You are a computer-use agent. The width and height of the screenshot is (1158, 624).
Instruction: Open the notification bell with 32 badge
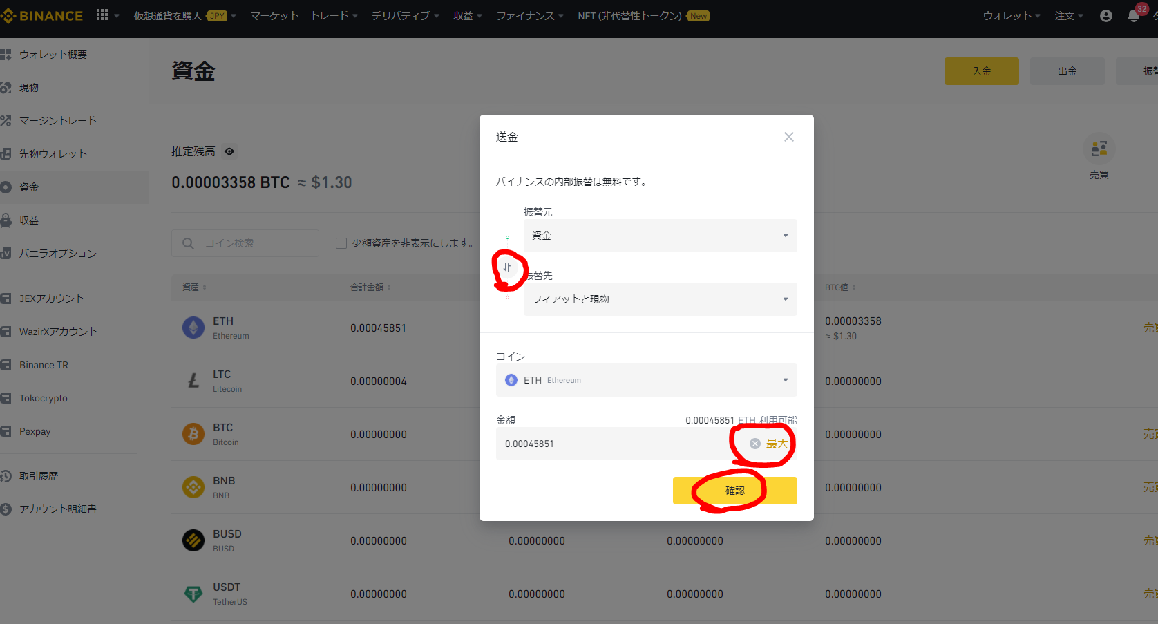1132,15
